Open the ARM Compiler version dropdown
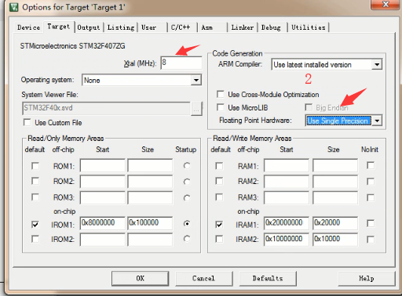The image size is (402, 296). [x=377, y=64]
